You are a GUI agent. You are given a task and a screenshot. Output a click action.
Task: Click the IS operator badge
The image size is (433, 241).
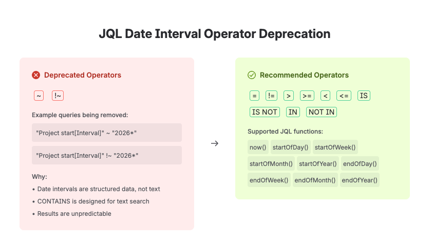[x=364, y=96]
